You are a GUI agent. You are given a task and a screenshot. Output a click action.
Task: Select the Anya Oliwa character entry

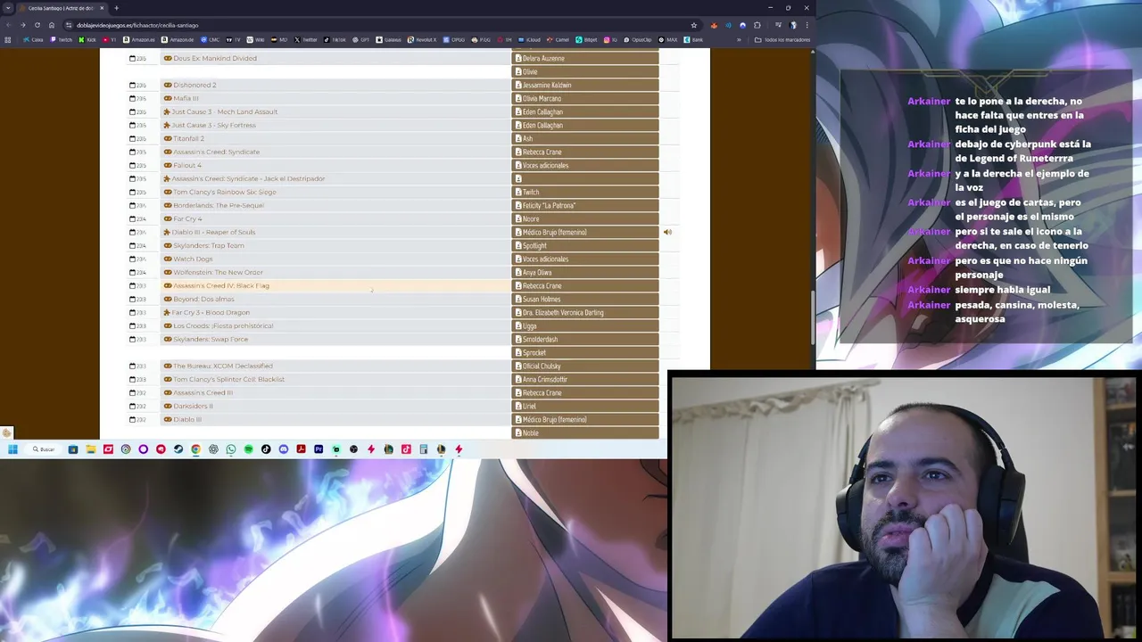pyautogui.click(x=585, y=272)
